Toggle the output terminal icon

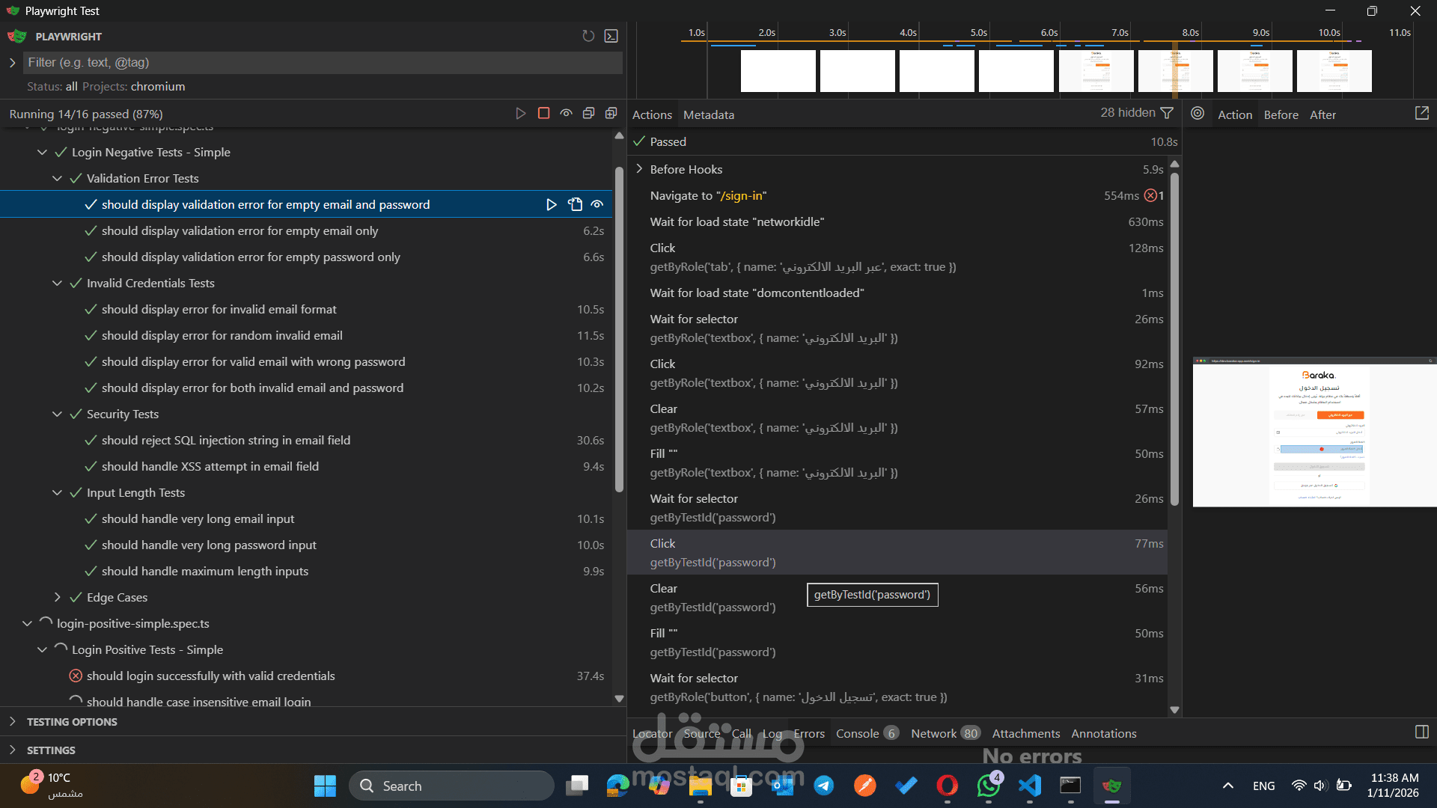(611, 36)
